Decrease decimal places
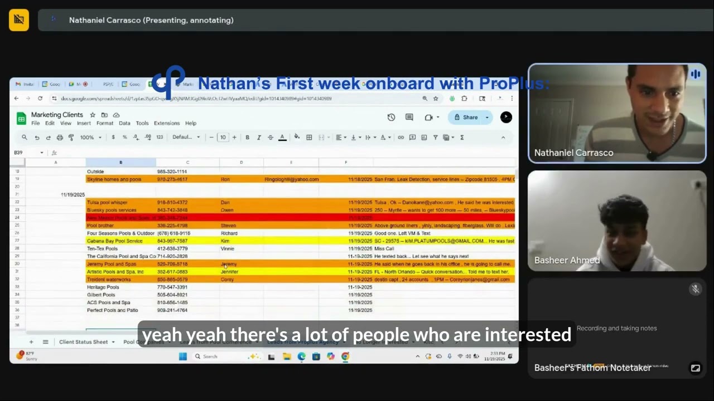This screenshot has height=401, width=714. 136,138
